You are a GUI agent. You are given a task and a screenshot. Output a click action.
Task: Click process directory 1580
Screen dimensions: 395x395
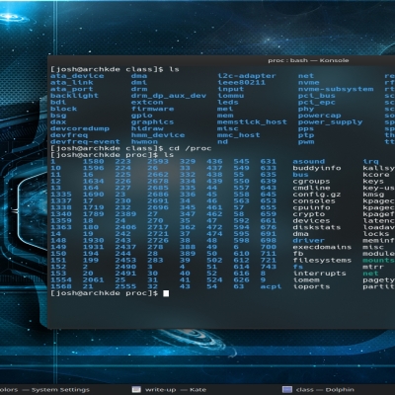[93, 162]
